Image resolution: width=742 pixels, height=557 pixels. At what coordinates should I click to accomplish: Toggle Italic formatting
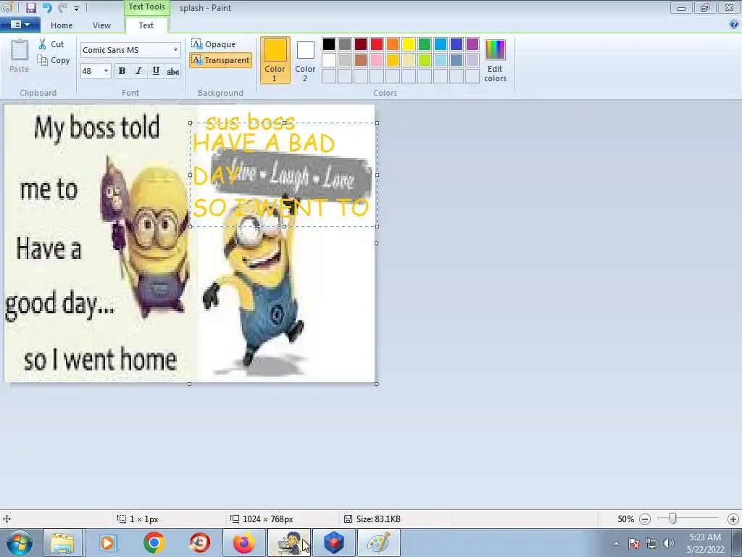(x=138, y=71)
